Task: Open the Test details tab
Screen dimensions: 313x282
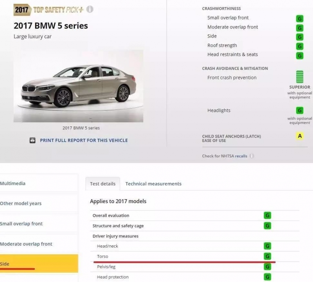Action: 103,184
